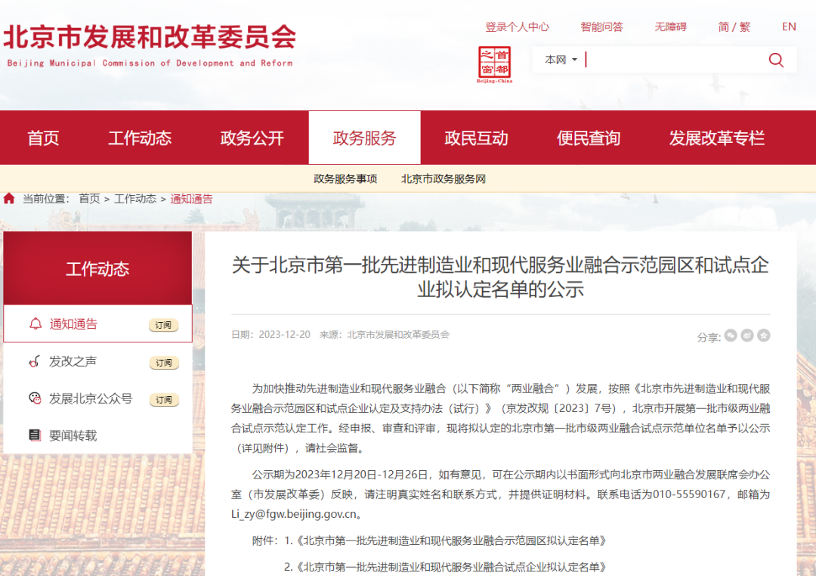
Task: Toggle between 简 and 繁 text
Action: (x=734, y=26)
